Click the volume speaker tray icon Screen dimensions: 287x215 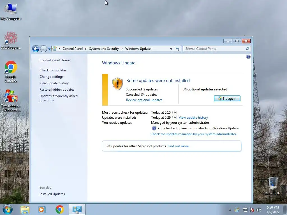tap(259, 210)
